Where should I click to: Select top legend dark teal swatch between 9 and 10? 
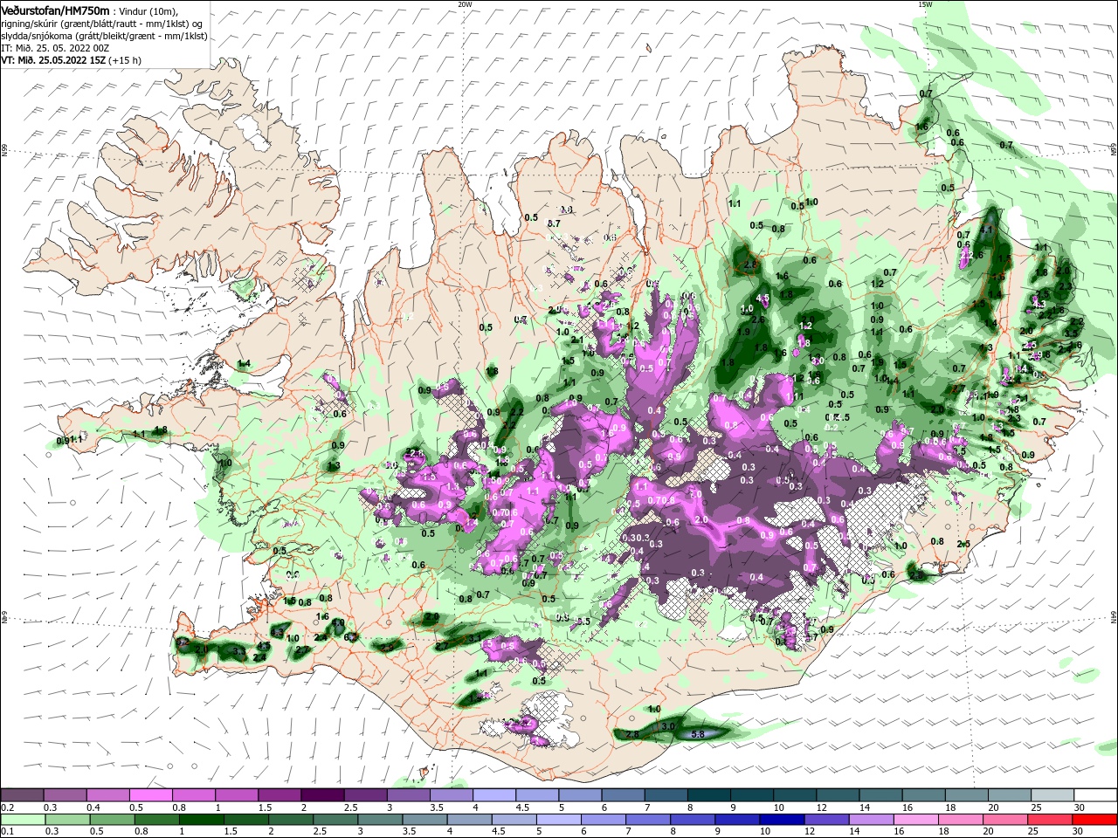coord(751,795)
